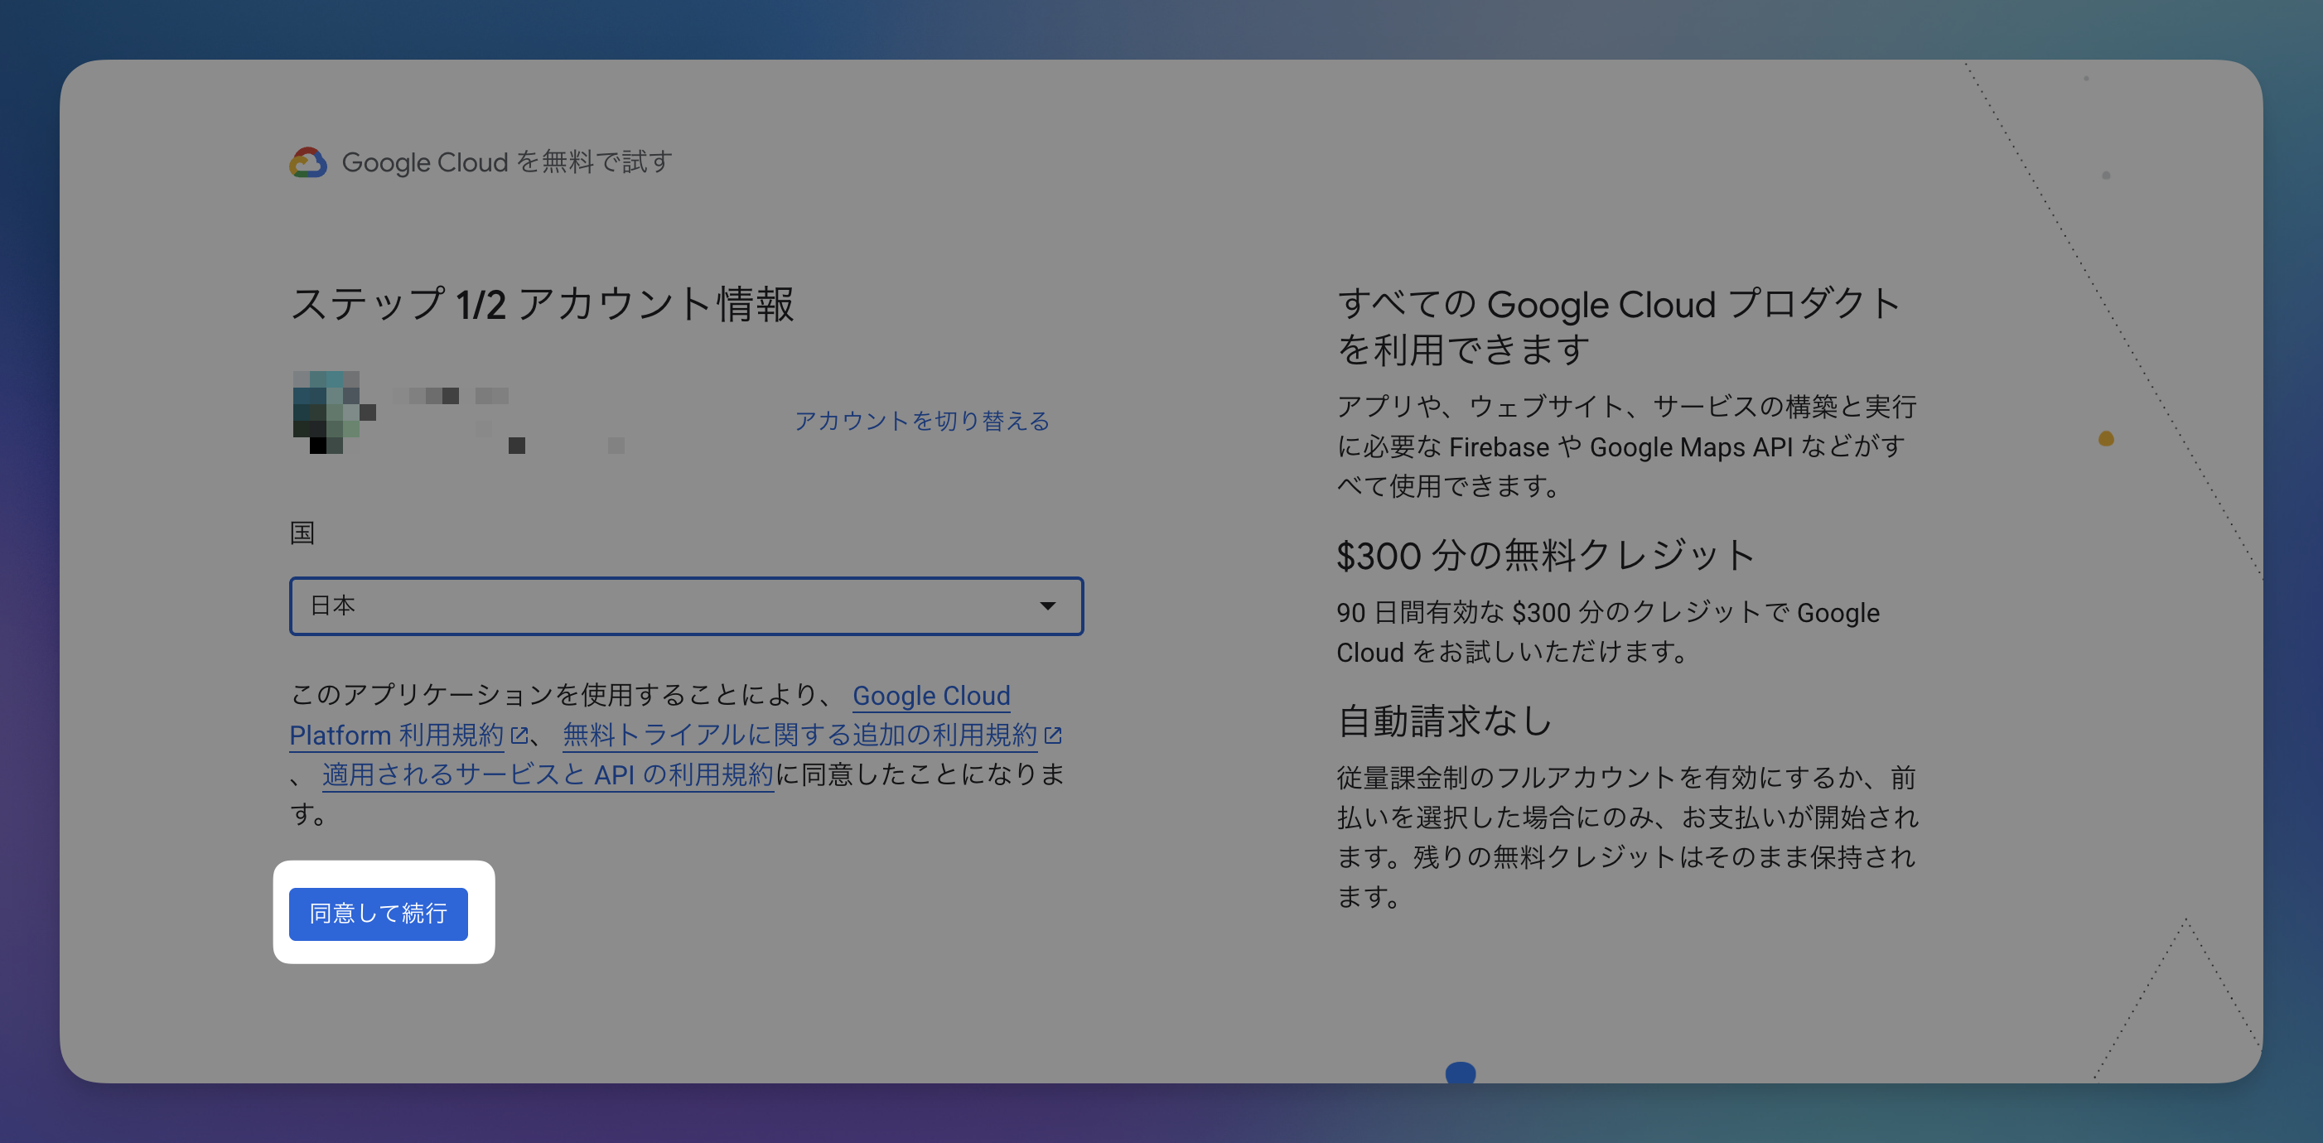Open 適用されるサービスと API の利用規約 link
The width and height of the screenshot is (2323, 1143).
pos(548,774)
